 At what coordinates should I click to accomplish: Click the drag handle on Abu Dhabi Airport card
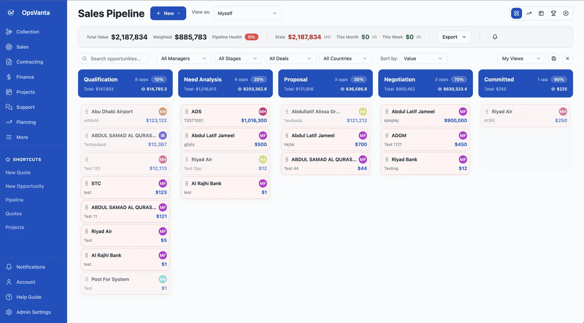87,112
